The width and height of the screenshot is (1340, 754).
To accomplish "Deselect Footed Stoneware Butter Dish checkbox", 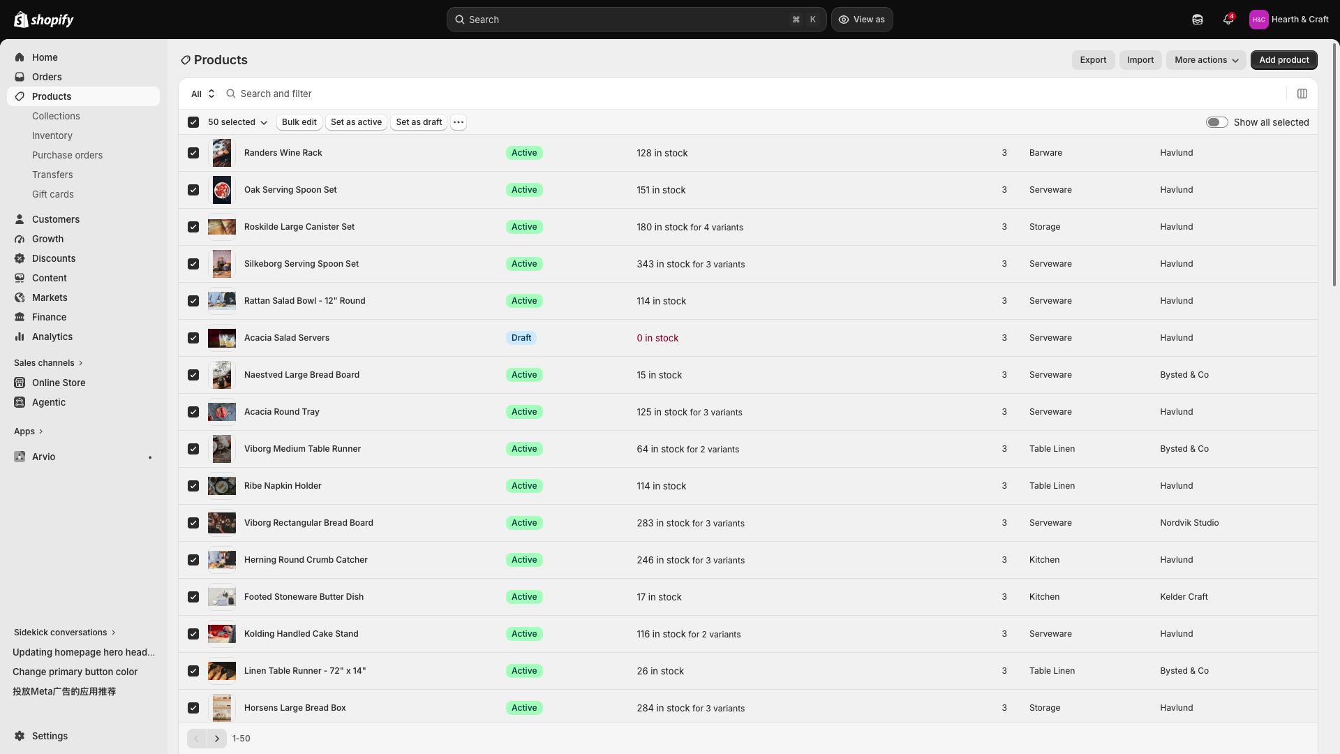I will click(x=193, y=597).
